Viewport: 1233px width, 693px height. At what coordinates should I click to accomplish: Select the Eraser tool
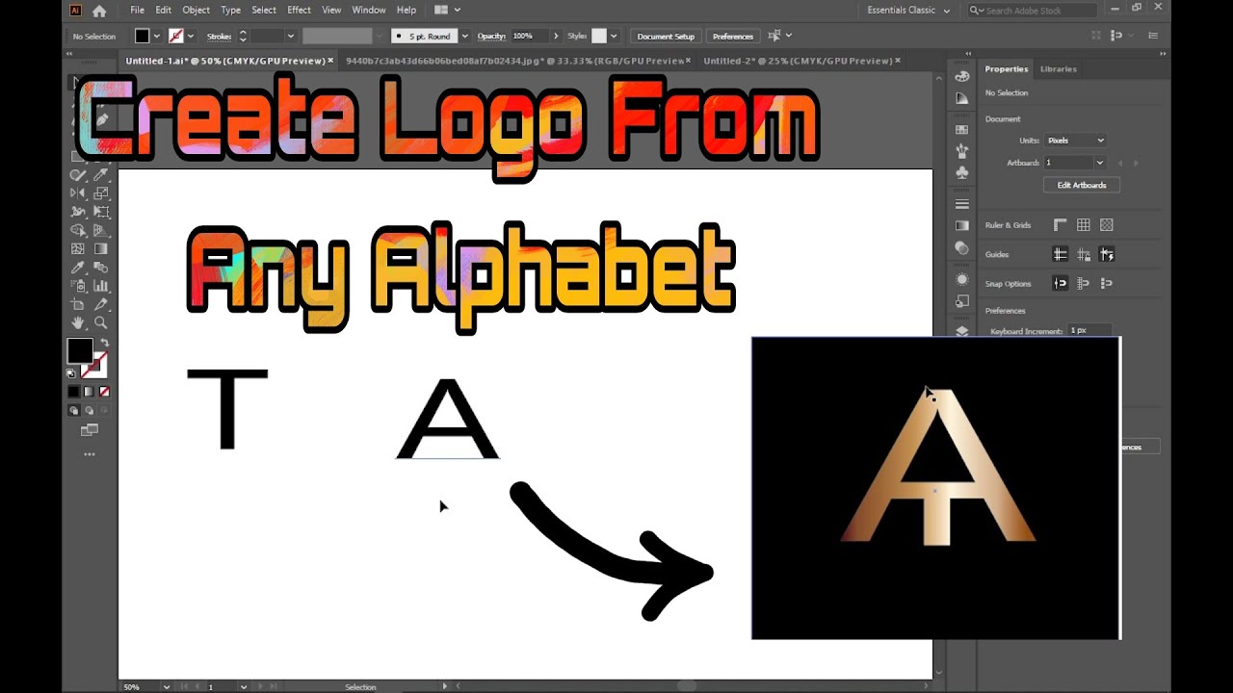[x=100, y=174]
